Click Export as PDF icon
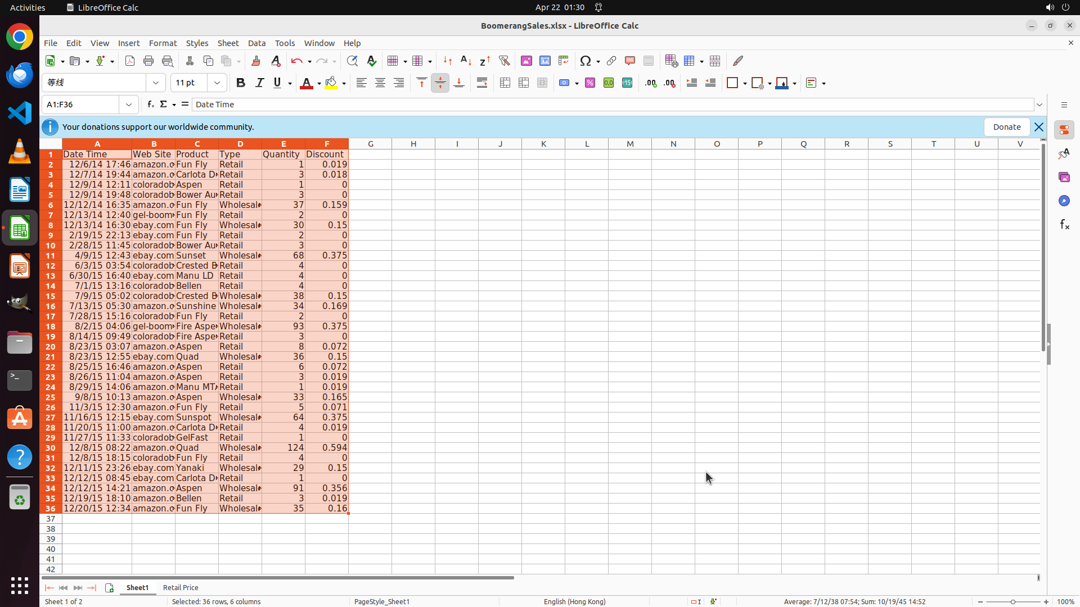Image resolution: width=1080 pixels, height=607 pixels. pos(130,61)
